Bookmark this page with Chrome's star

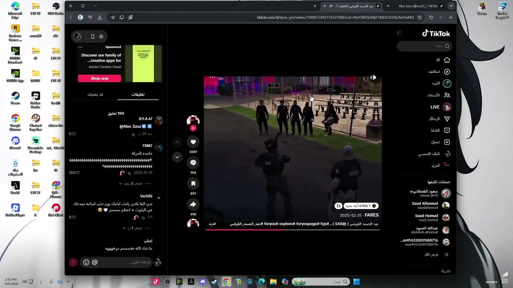click(x=113, y=17)
